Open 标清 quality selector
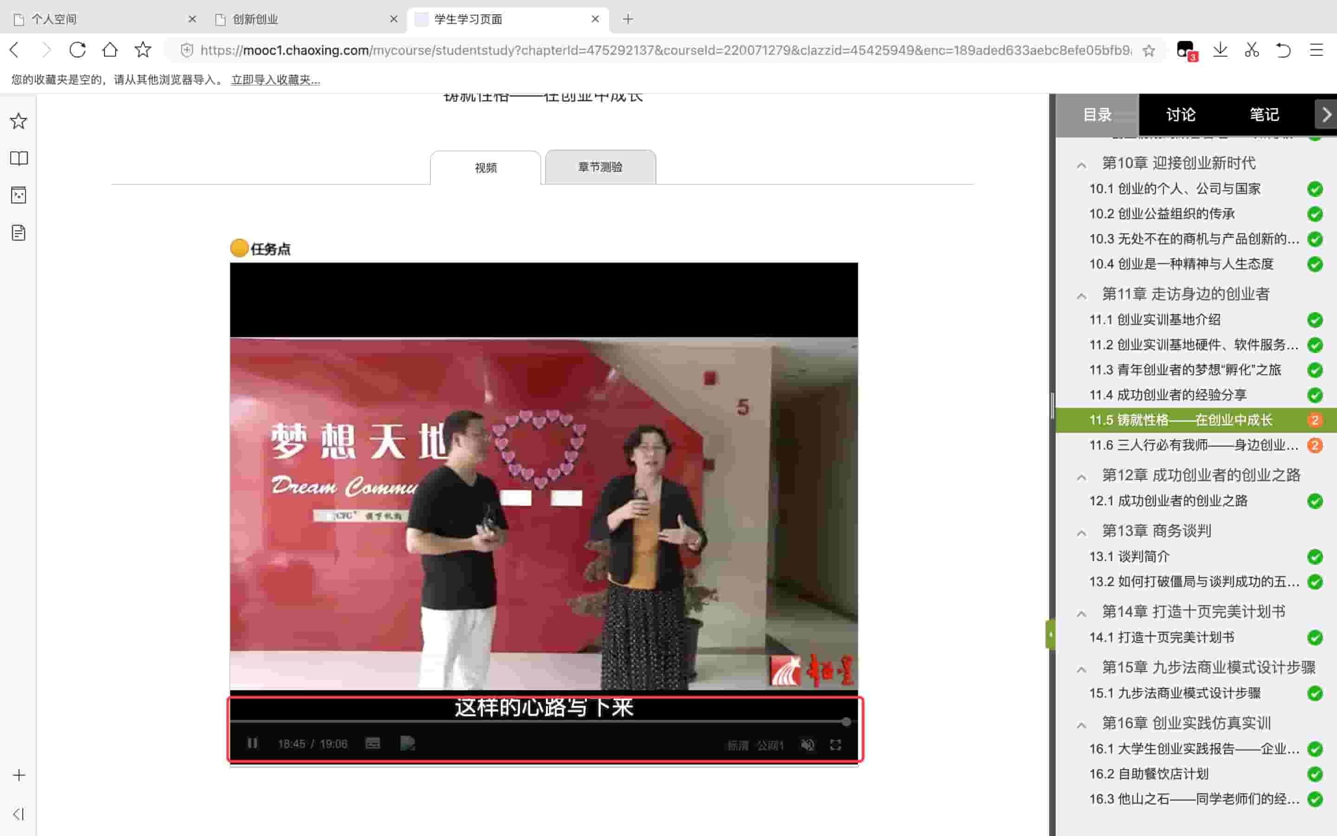Screen dimensions: 1337x836 click(x=738, y=745)
